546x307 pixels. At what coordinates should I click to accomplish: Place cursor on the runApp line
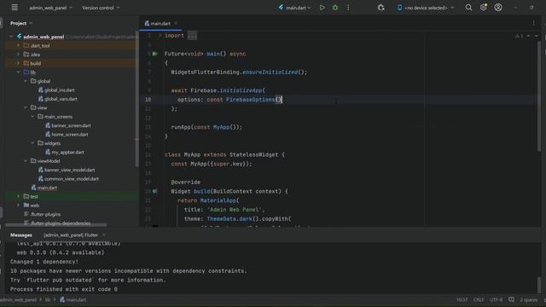pyautogui.click(x=206, y=127)
